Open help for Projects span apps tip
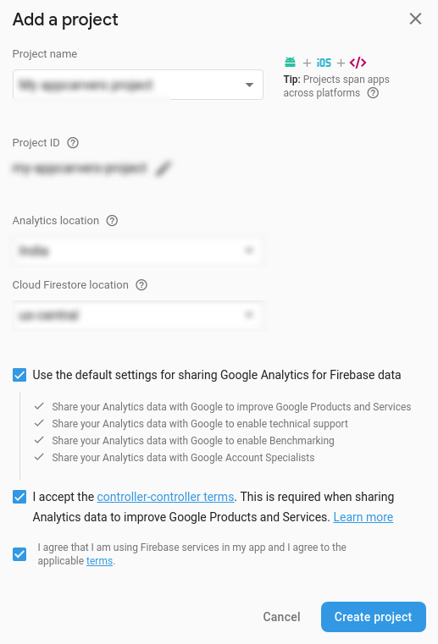 (x=373, y=93)
